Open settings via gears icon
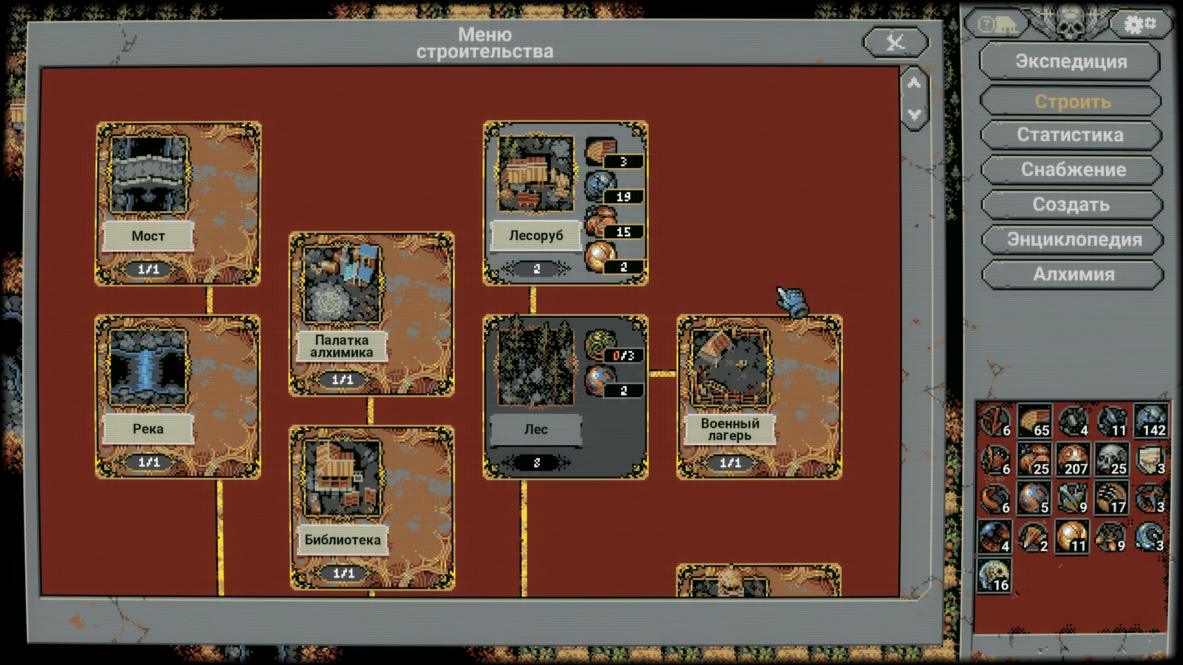1183x665 pixels. (x=1140, y=25)
